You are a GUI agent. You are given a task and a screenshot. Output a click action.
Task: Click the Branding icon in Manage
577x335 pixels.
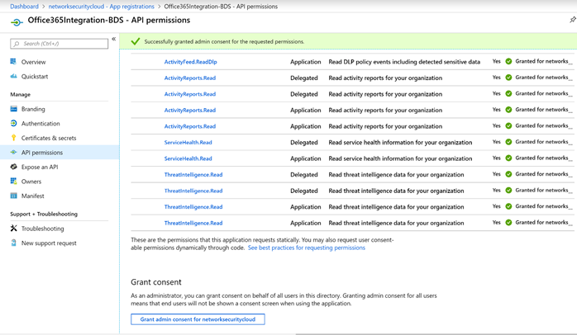click(13, 109)
